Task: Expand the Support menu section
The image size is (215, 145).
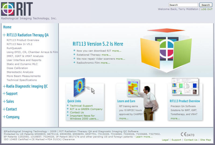Action: 4,94
